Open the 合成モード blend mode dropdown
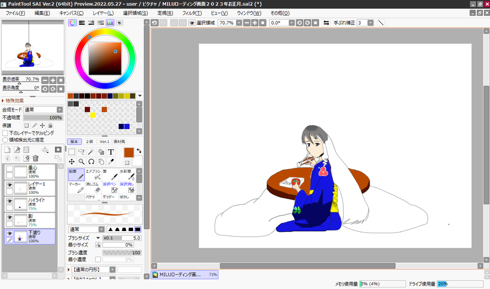This screenshot has height=289, width=490. 43,110
